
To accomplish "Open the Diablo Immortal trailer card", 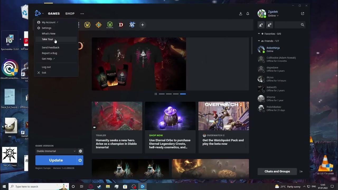I will coord(117,127).
